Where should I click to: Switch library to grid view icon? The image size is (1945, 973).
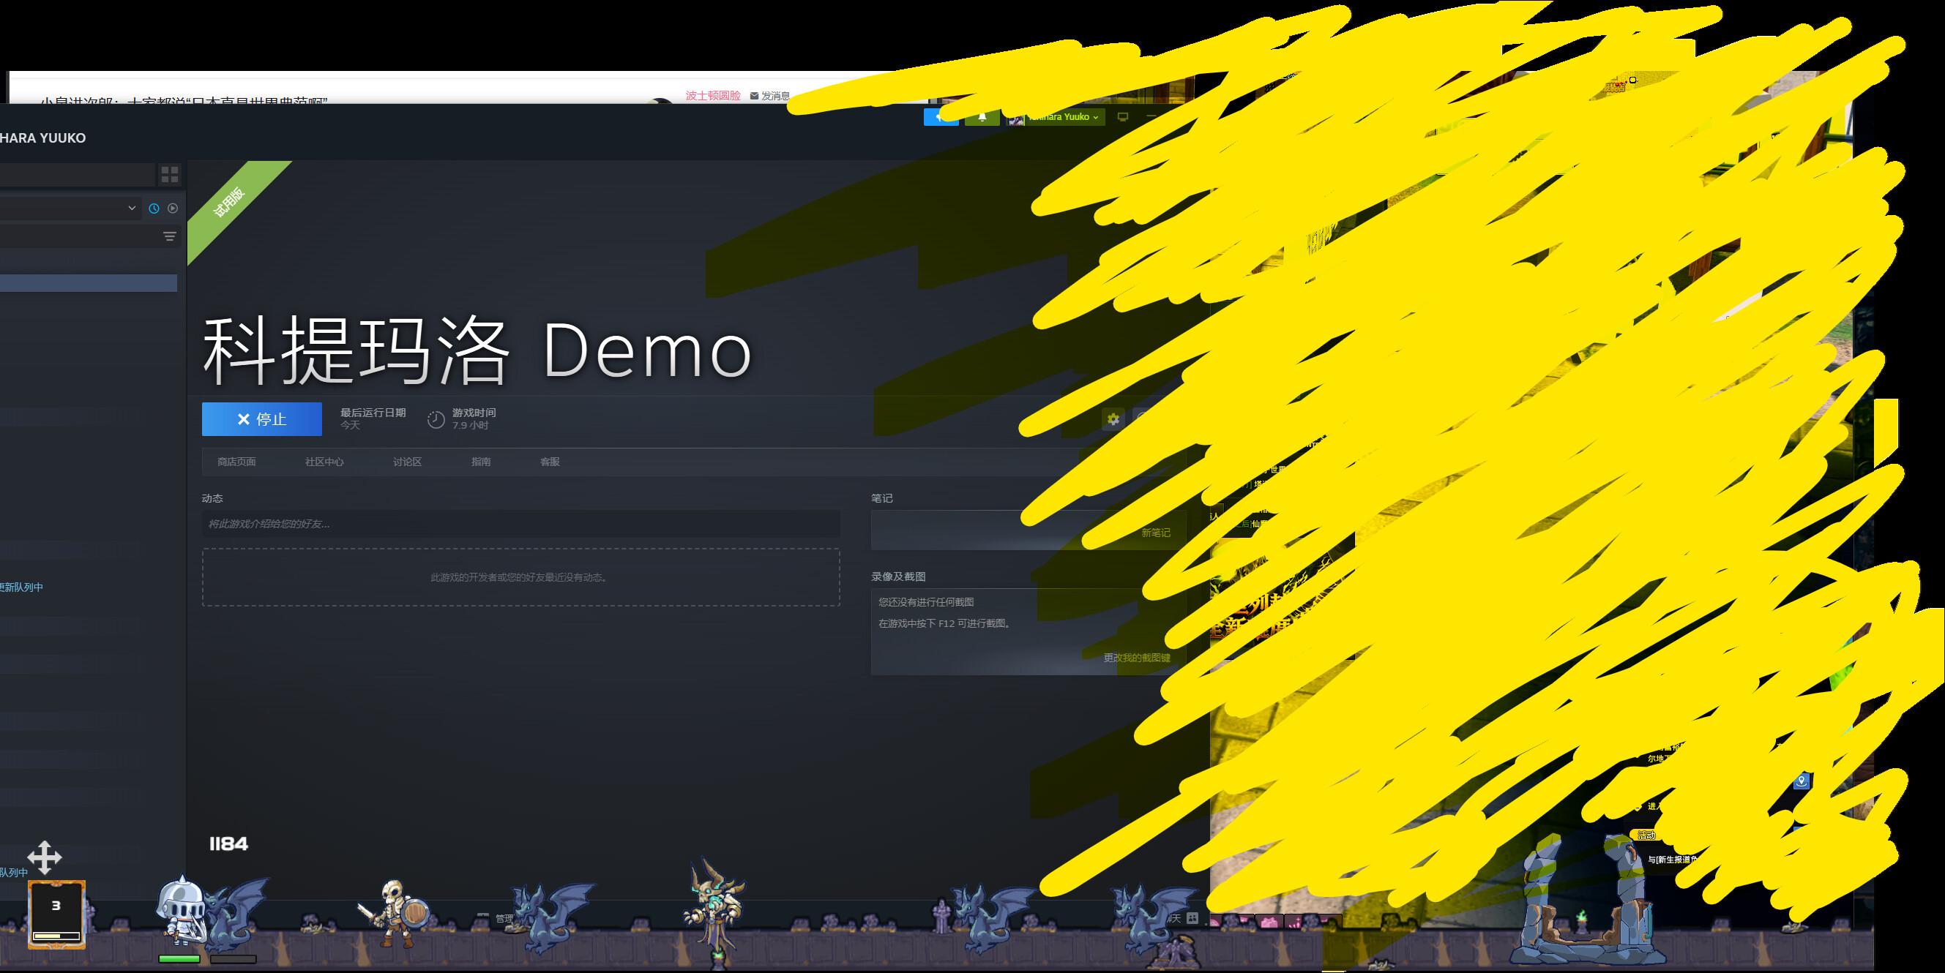pos(170,174)
